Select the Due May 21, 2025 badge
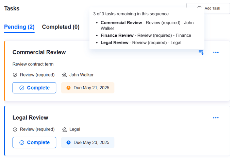The image size is (234, 160). 88,88
